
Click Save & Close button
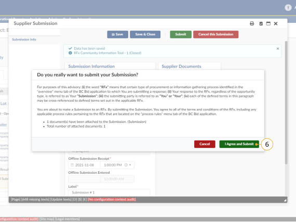(145, 34)
